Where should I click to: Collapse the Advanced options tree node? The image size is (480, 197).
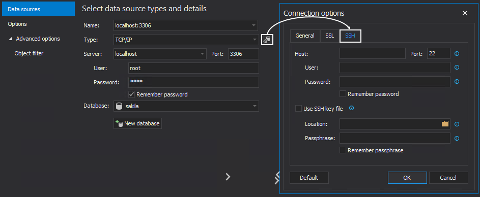pyautogui.click(x=11, y=39)
